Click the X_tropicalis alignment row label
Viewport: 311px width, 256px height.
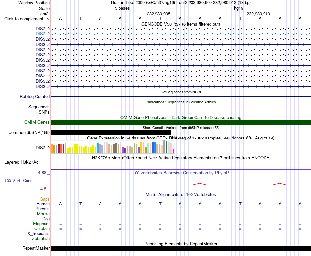pyautogui.click(x=39, y=234)
